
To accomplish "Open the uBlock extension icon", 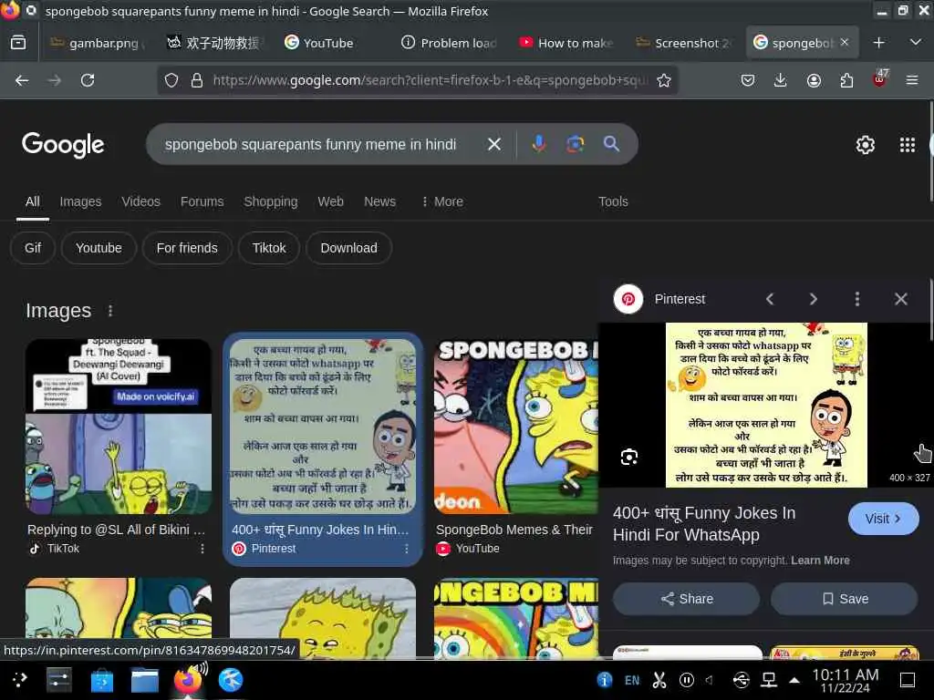I will [x=880, y=79].
